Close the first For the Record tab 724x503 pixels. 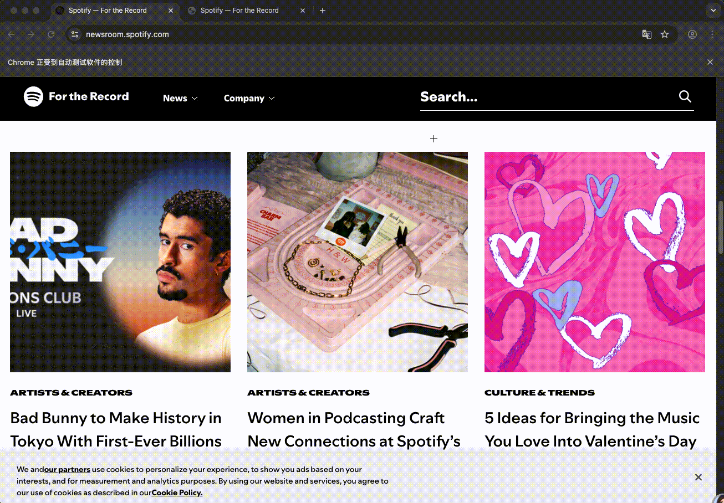pyautogui.click(x=171, y=11)
